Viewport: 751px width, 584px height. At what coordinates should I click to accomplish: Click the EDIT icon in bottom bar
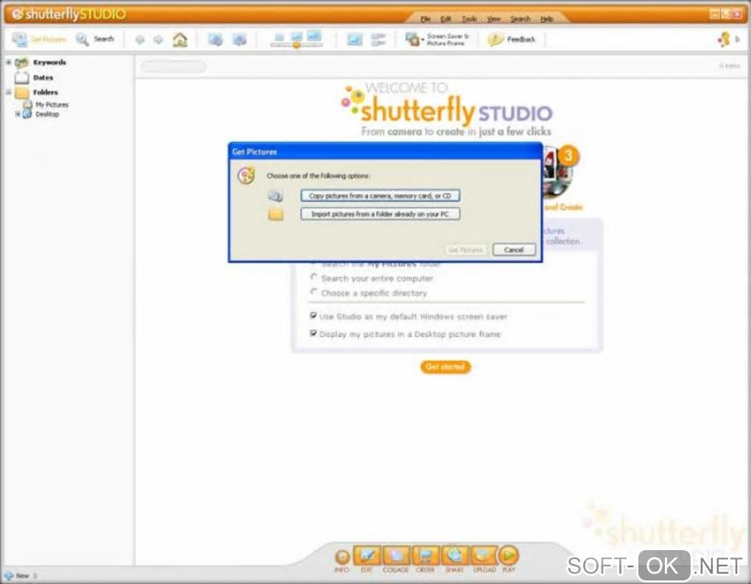[367, 555]
